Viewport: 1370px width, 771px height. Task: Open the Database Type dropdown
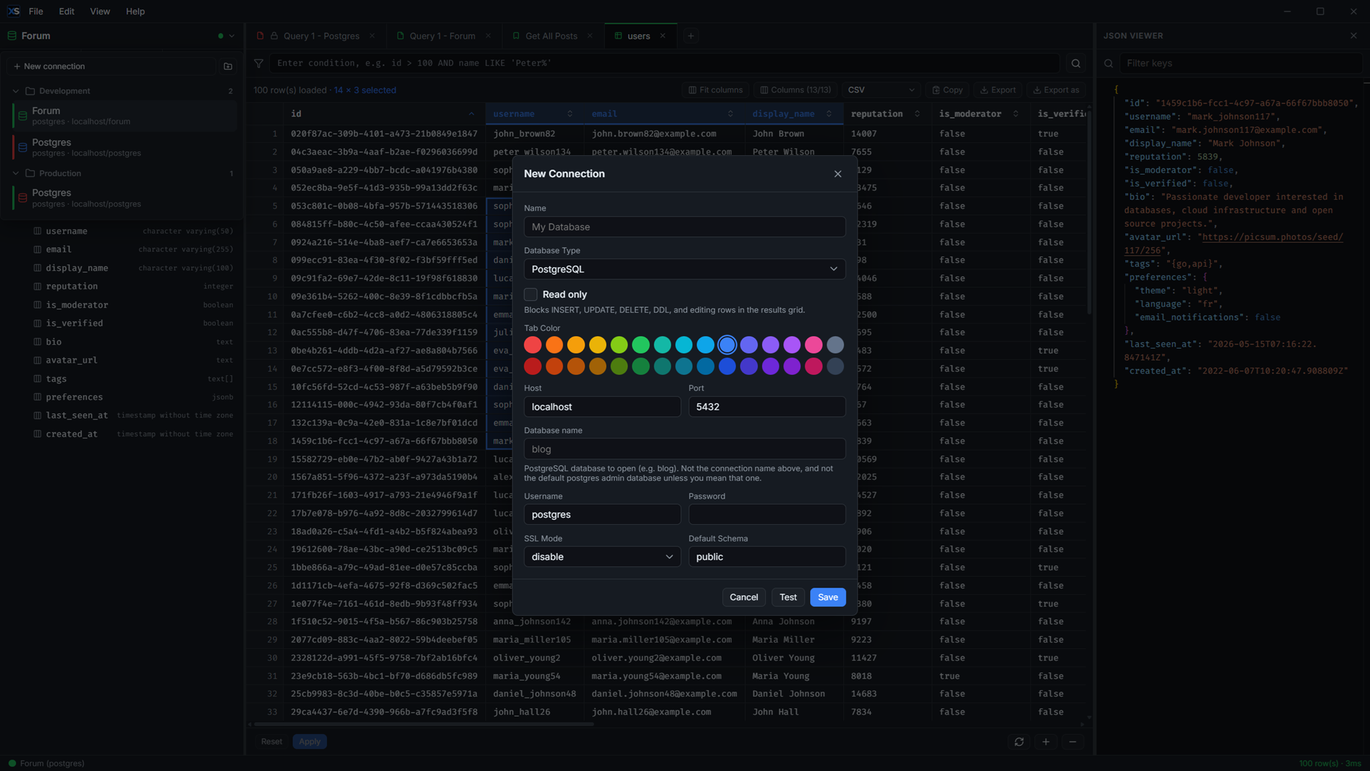(684, 269)
